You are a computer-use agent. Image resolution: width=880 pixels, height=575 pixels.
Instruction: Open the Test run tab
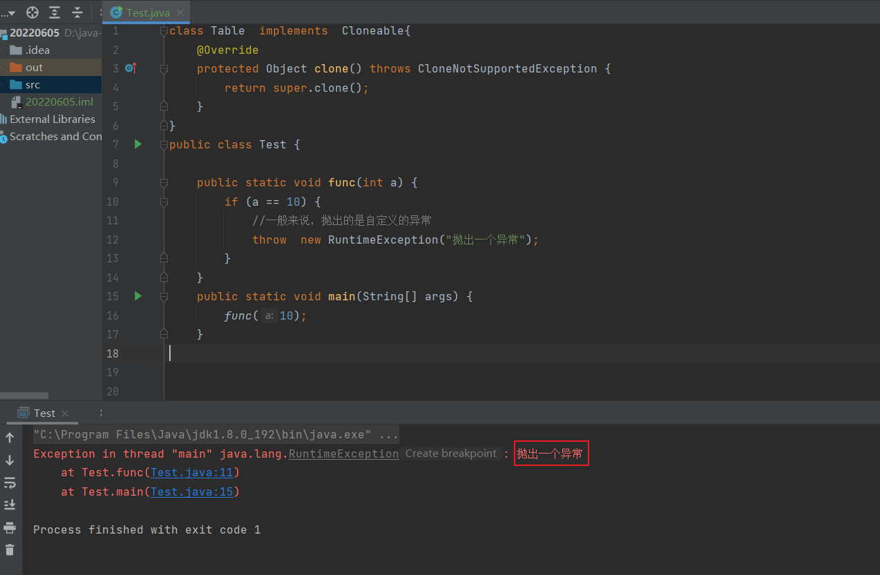[44, 413]
